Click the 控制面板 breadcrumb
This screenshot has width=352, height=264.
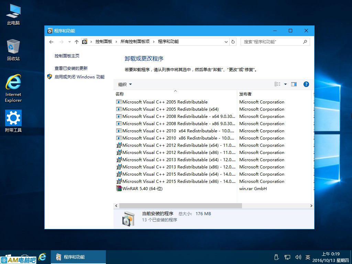pos(104,42)
